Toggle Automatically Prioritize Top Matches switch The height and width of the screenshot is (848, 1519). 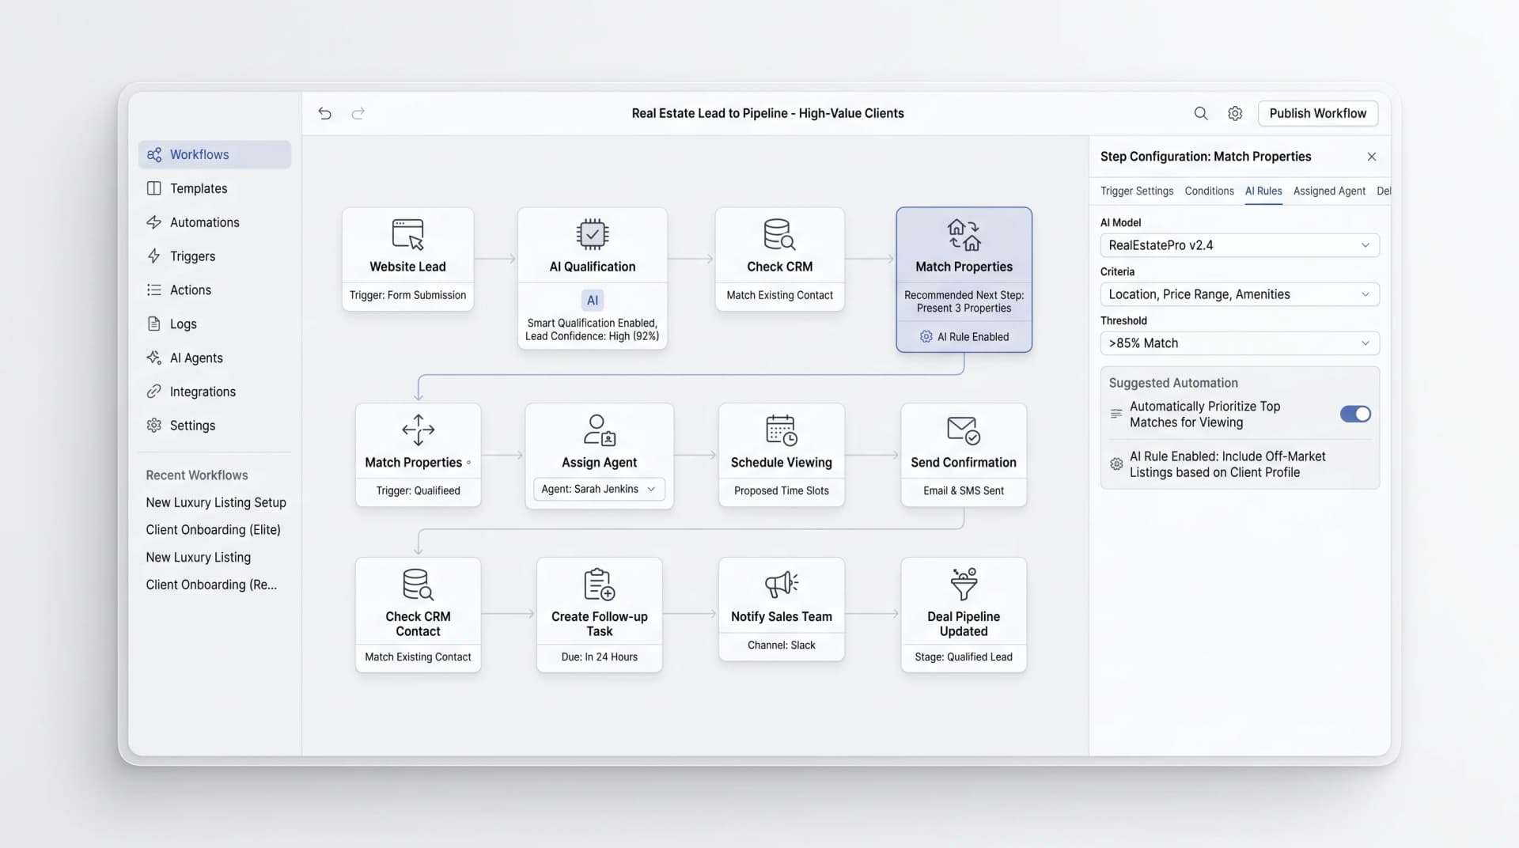1355,414
